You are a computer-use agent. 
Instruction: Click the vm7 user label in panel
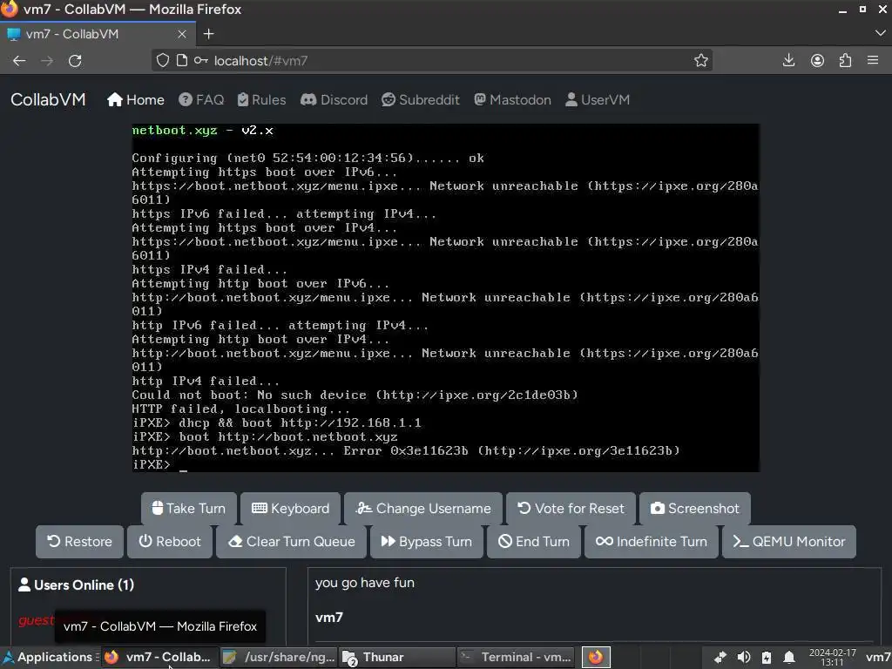(x=878, y=657)
